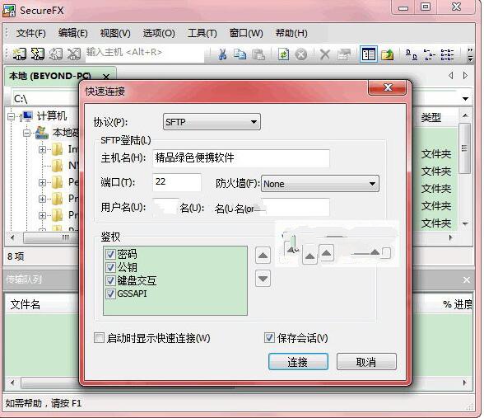
Task: Open the 工具(T) menu
Action: [x=202, y=33]
